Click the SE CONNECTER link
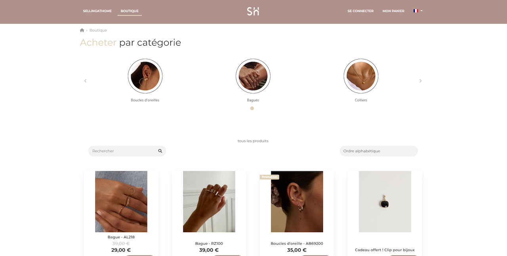Image resolution: width=507 pixels, height=256 pixels. pyautogui.click(x=360, y=11)
